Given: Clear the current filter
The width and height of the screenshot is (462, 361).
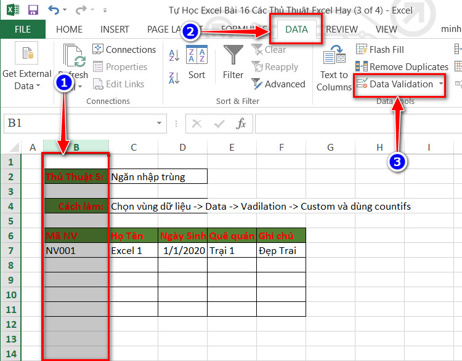Looking at the screenshot, I should click(269, 49).
